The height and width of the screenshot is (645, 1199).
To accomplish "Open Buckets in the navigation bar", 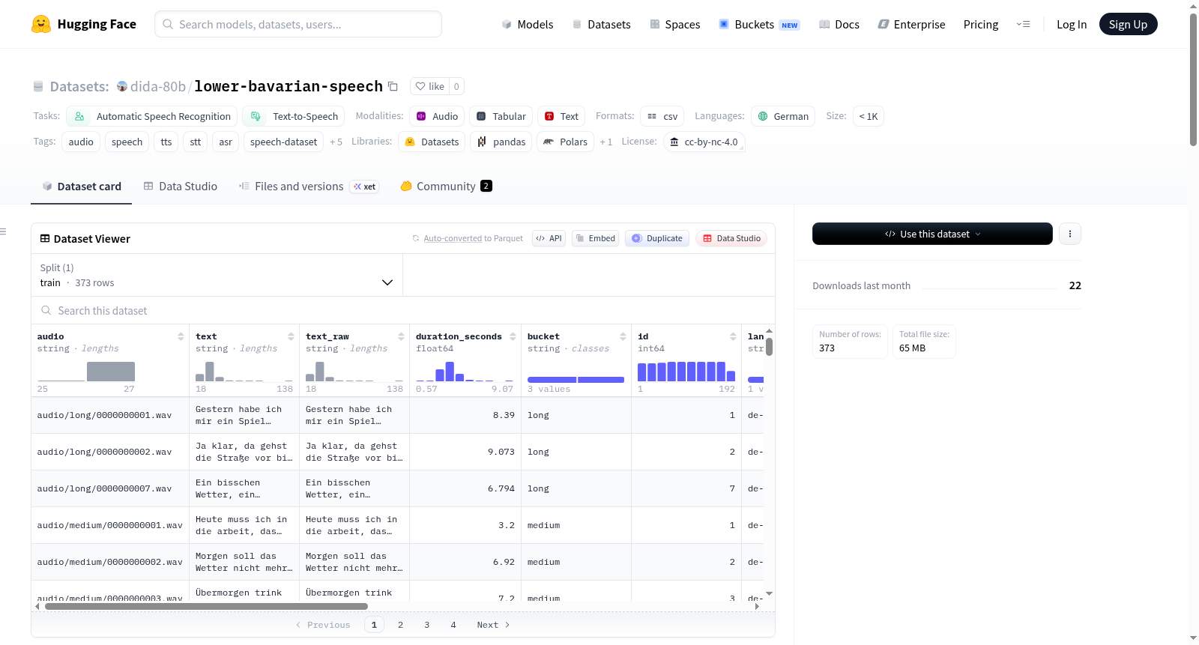I will pyautogui.click(x=759, y=24).
